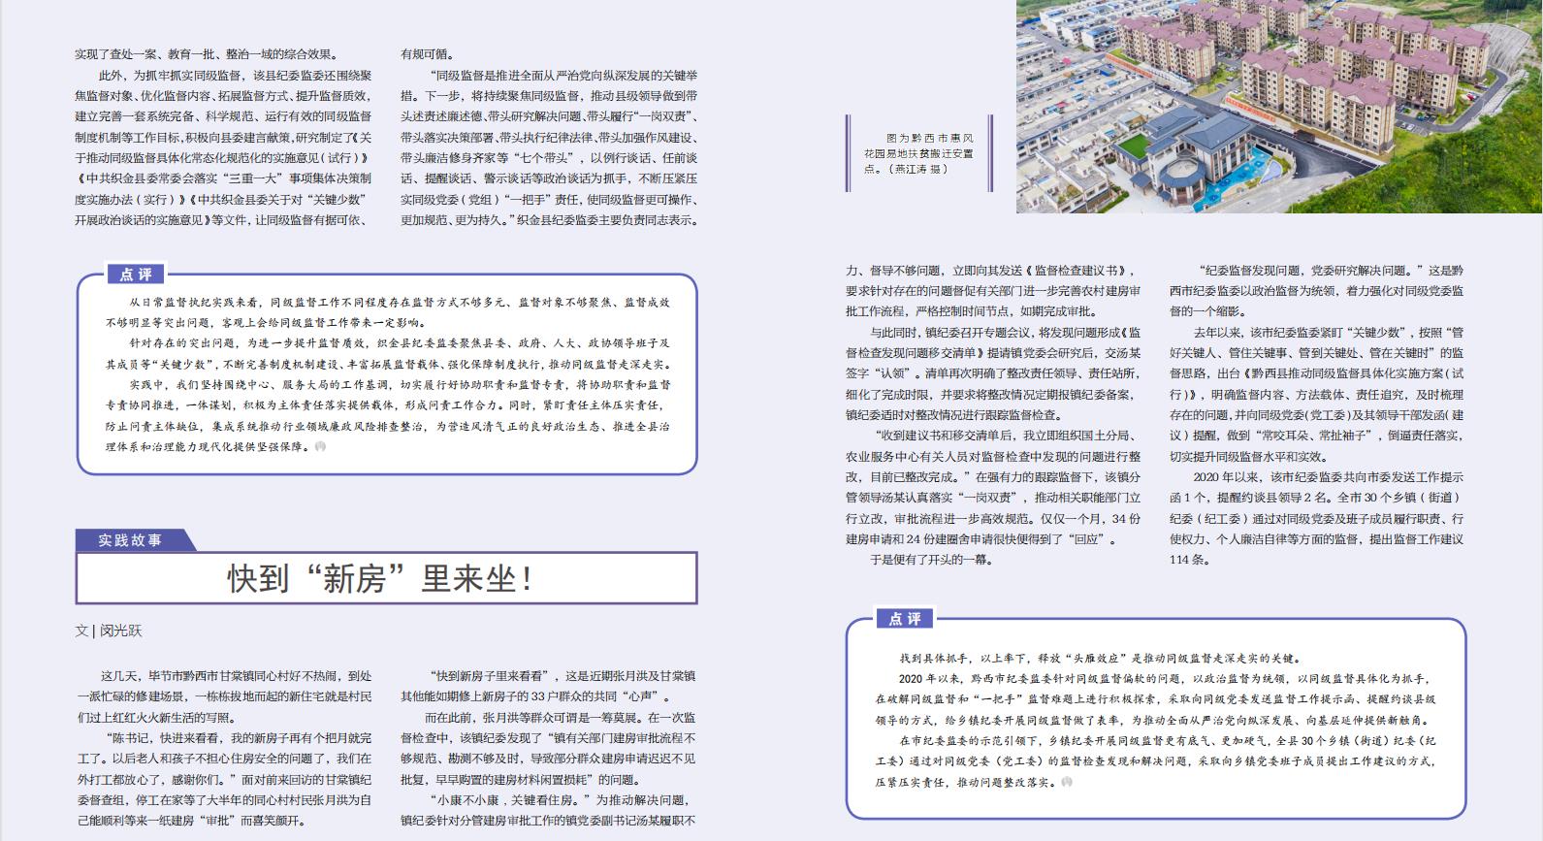1543x841 pixels.
Task: Select the paragraph starting 去年以来，该市纪委监委紧盯
Action: pyautogui.click(x=1316, y=394)
